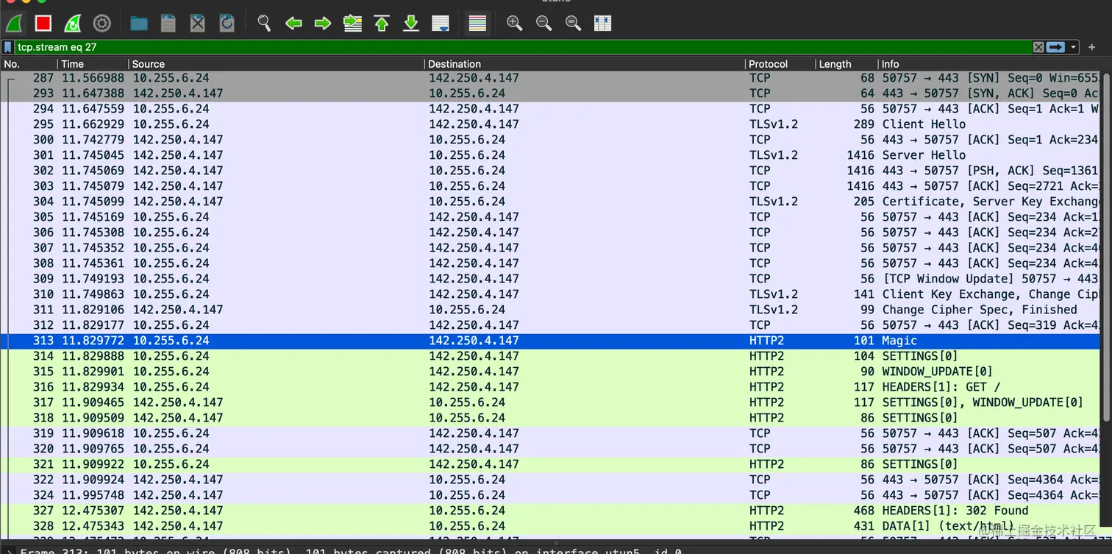Screen dimensions: 1112x554
Task: Open recent display filters dropdown
Action: [x=1073, y=47]
